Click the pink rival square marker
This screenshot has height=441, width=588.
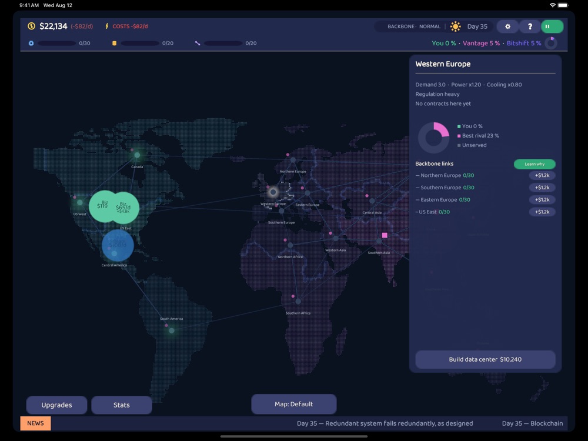pos(385,235)
